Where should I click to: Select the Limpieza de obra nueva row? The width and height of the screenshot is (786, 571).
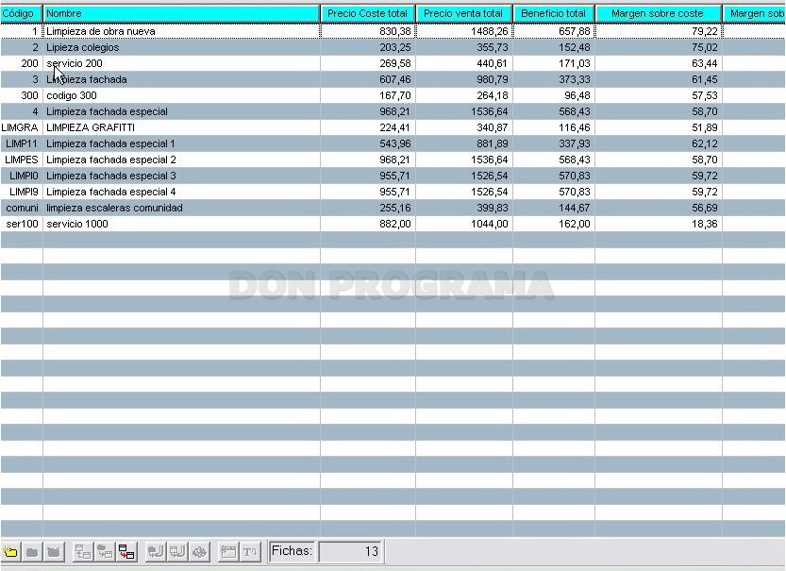393,31
